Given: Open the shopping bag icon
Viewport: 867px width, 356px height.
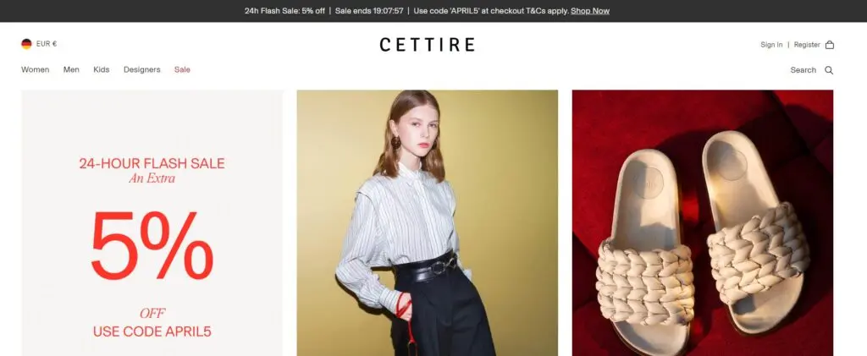Looking at the screenshot, I should point(830,45).
